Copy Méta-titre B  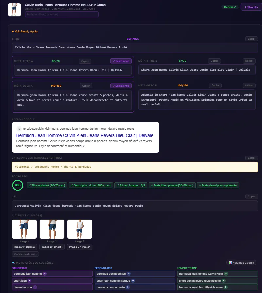click(214, 61)
